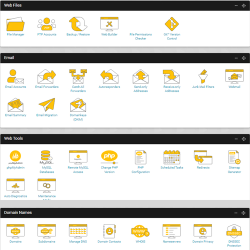This screenshot has width=250, height=250.
Task: Click the move handle of Email panel
Action: coord(243,58)
